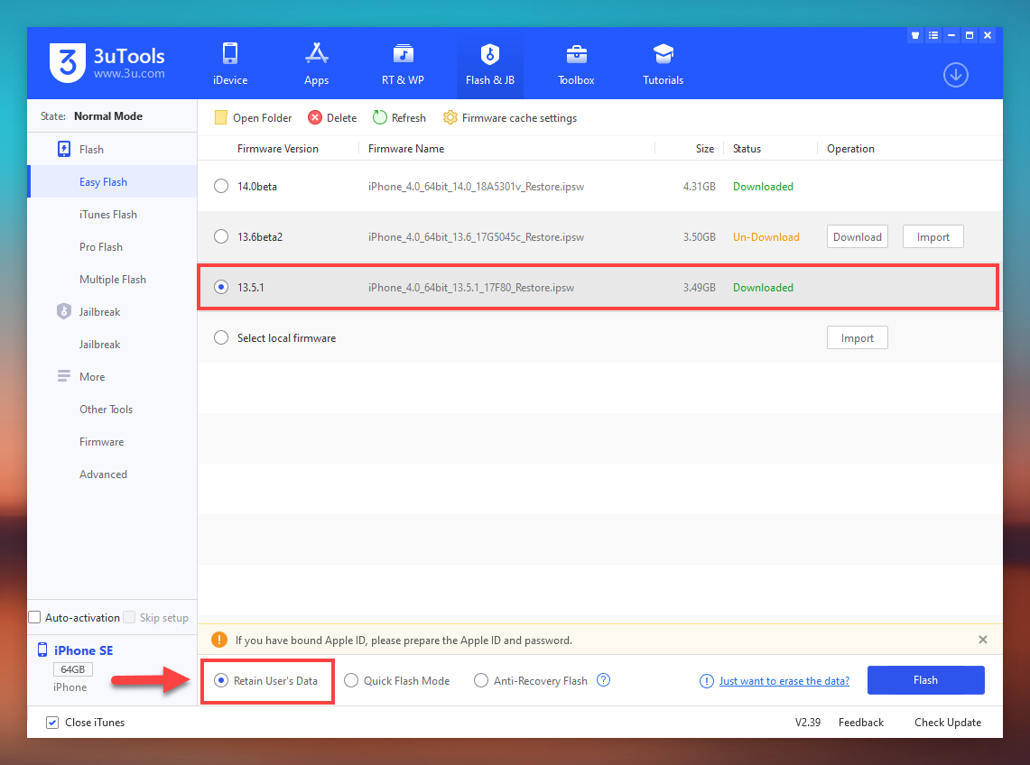Open the Tutorials graduation cap icon
Screen dimensions: 1030x765
pyautogui.click(x=663, y=54)
